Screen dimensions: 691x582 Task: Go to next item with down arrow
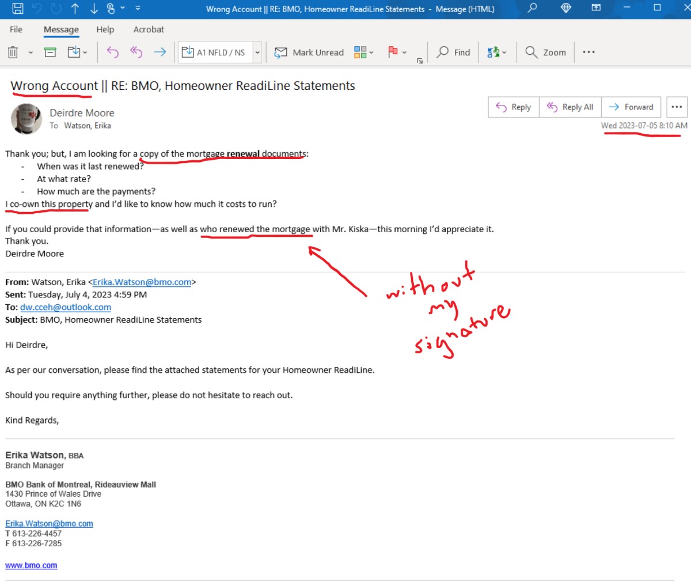93,9
